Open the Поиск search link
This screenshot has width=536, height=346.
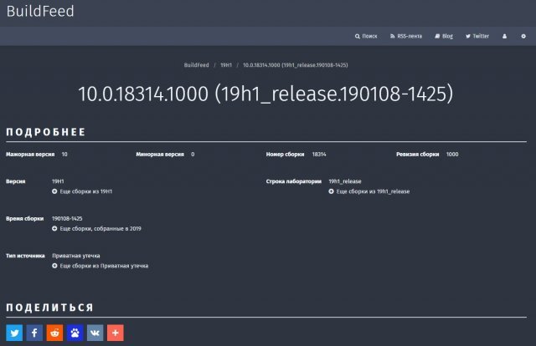[366, 36]
